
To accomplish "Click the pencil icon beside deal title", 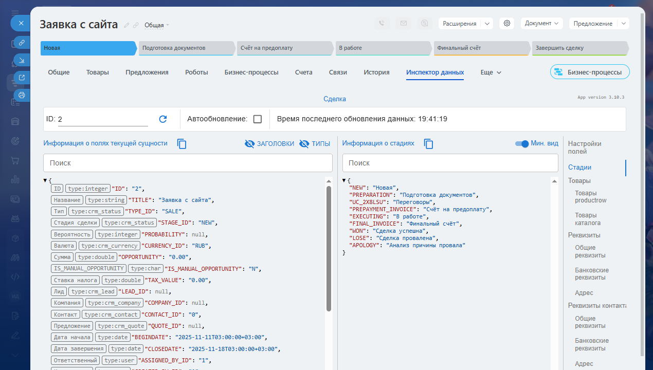I will tap(126, 25).
